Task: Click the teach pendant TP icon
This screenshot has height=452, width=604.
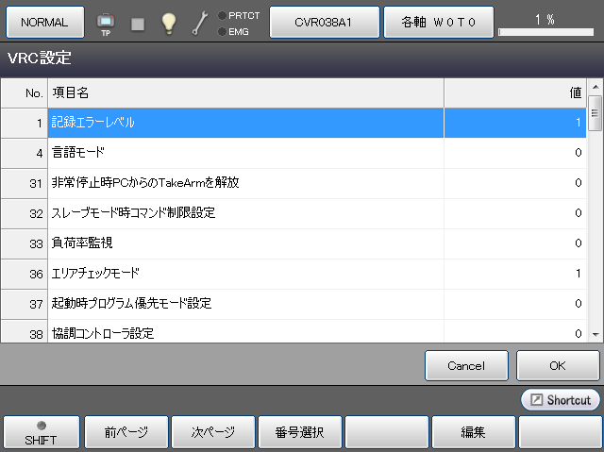Action: pyautogui.click(x=105, y=23)
